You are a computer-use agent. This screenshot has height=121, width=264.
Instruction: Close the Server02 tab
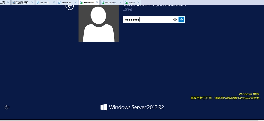pyautogui.click(x=76, y=2)
